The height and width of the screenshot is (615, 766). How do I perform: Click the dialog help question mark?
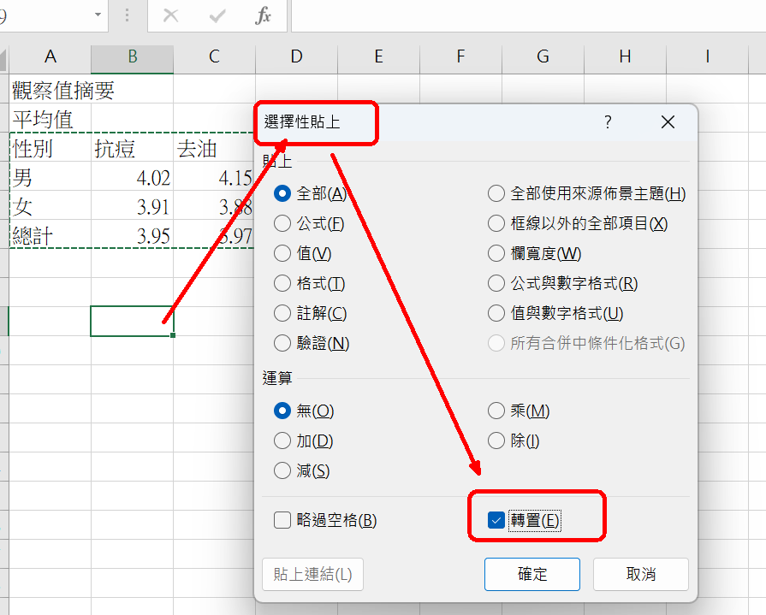click(x=608, y=122)
